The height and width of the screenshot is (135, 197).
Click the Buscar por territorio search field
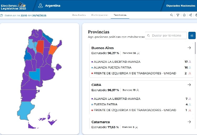166,35
